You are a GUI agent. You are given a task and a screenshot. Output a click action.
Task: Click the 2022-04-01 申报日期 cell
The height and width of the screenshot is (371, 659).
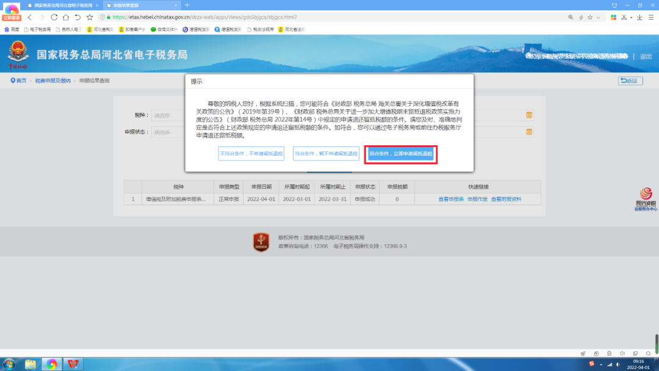coord(261,199)
